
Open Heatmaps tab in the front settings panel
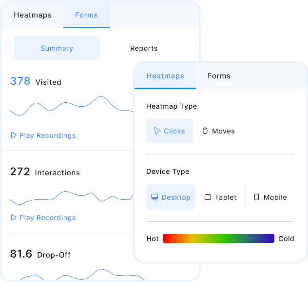[165, 76]
